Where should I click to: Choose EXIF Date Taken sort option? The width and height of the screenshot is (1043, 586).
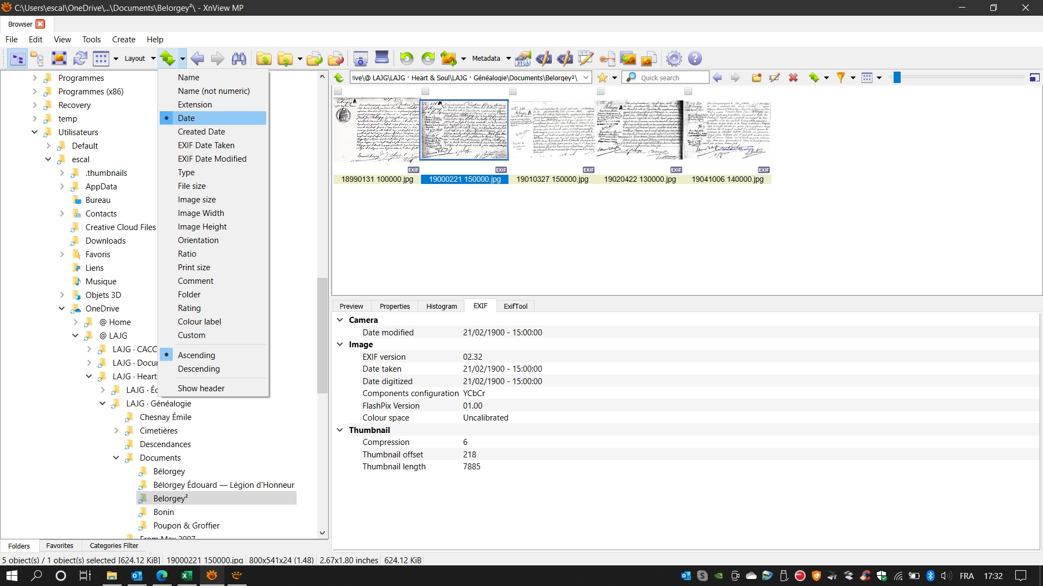click(x=206, y=145)
